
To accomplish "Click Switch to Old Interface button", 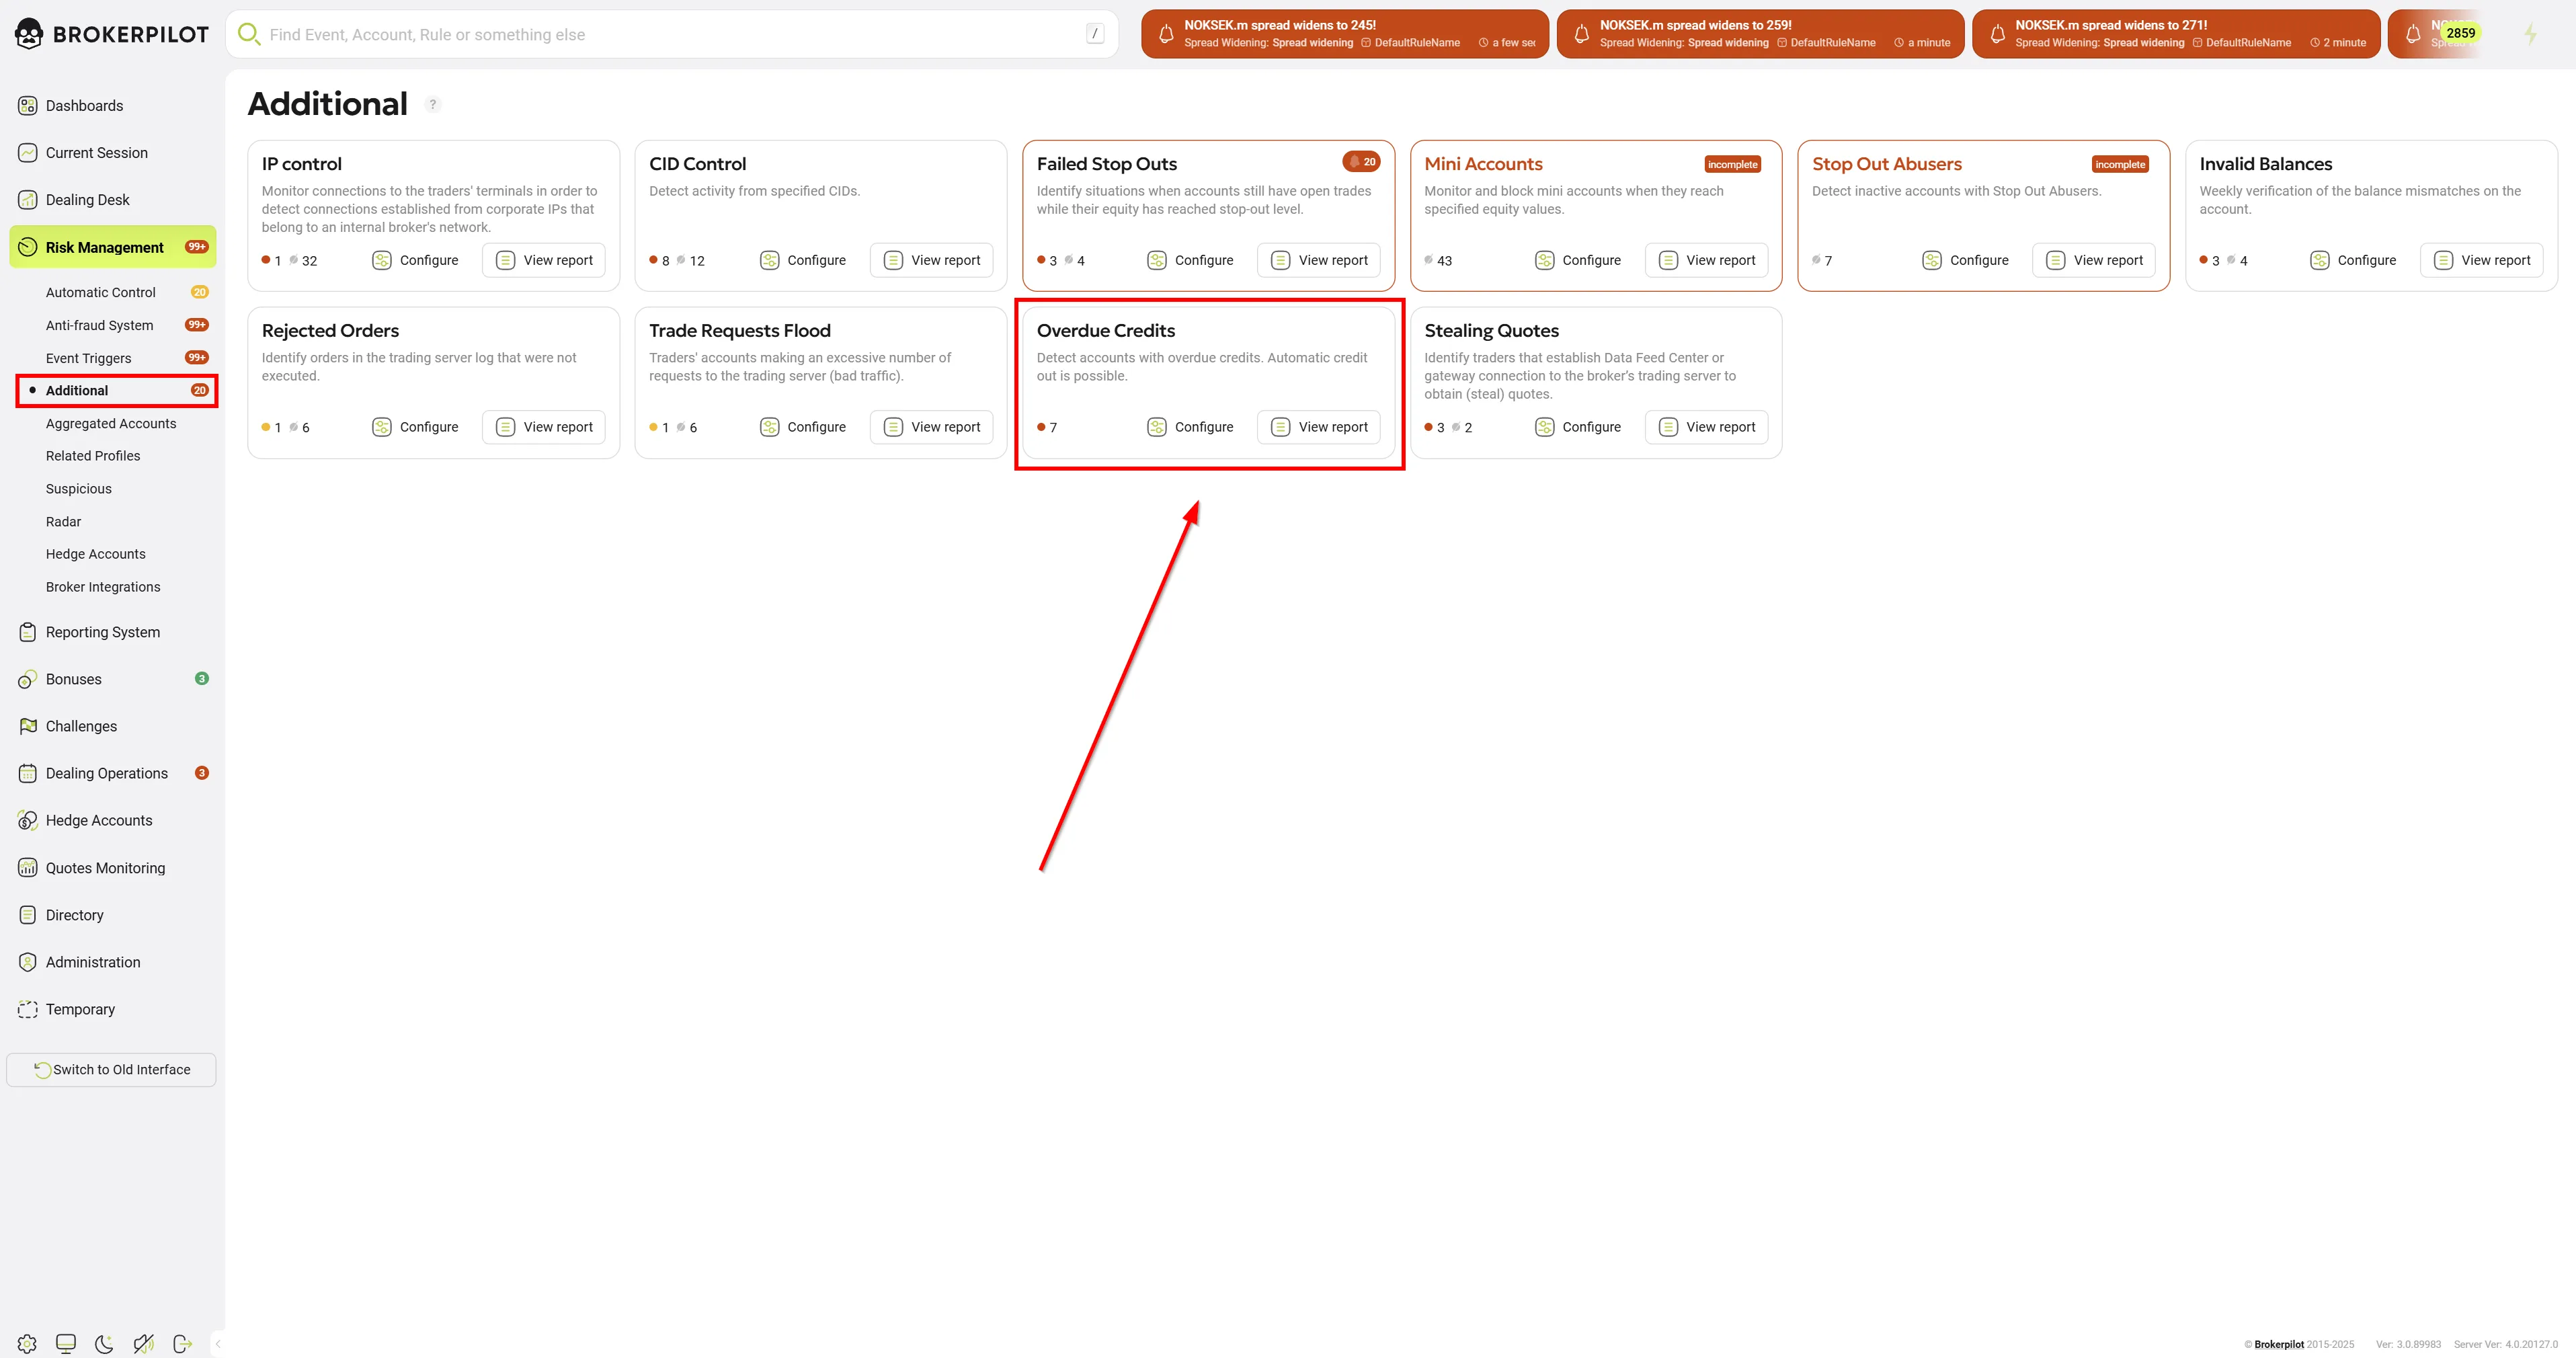I will pyautogui.click(x=111, y=1069).
